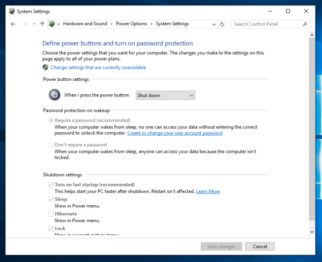The image size is (322, 262).
Task: Click the power button icon
Action: (x=54, y=95)
